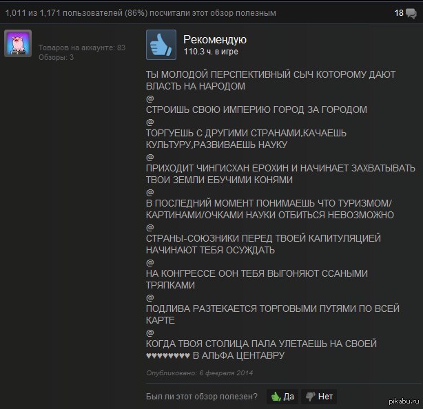423x409 pixels.
Task: Open the Рекомендую review title
Action: 214,39
